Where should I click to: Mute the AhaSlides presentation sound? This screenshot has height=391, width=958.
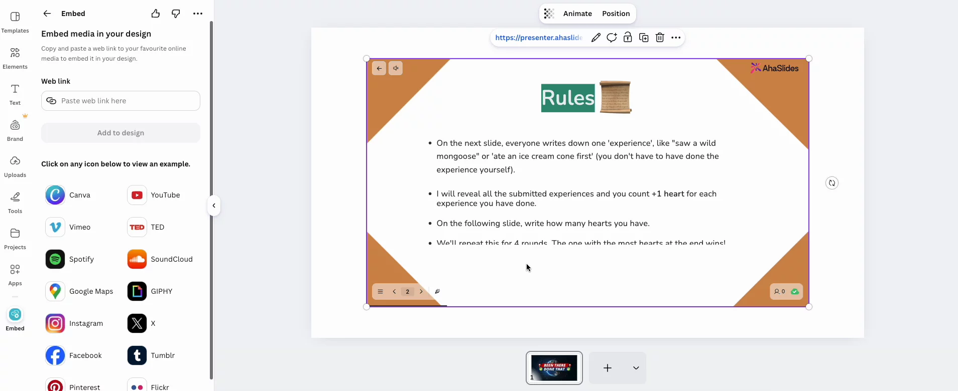(396, 68)
